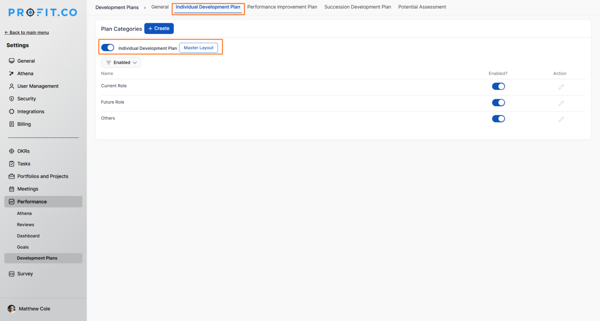Open Athena via its sparkle icon
This screenshot has height=321, width=600.
coord(12,73)
